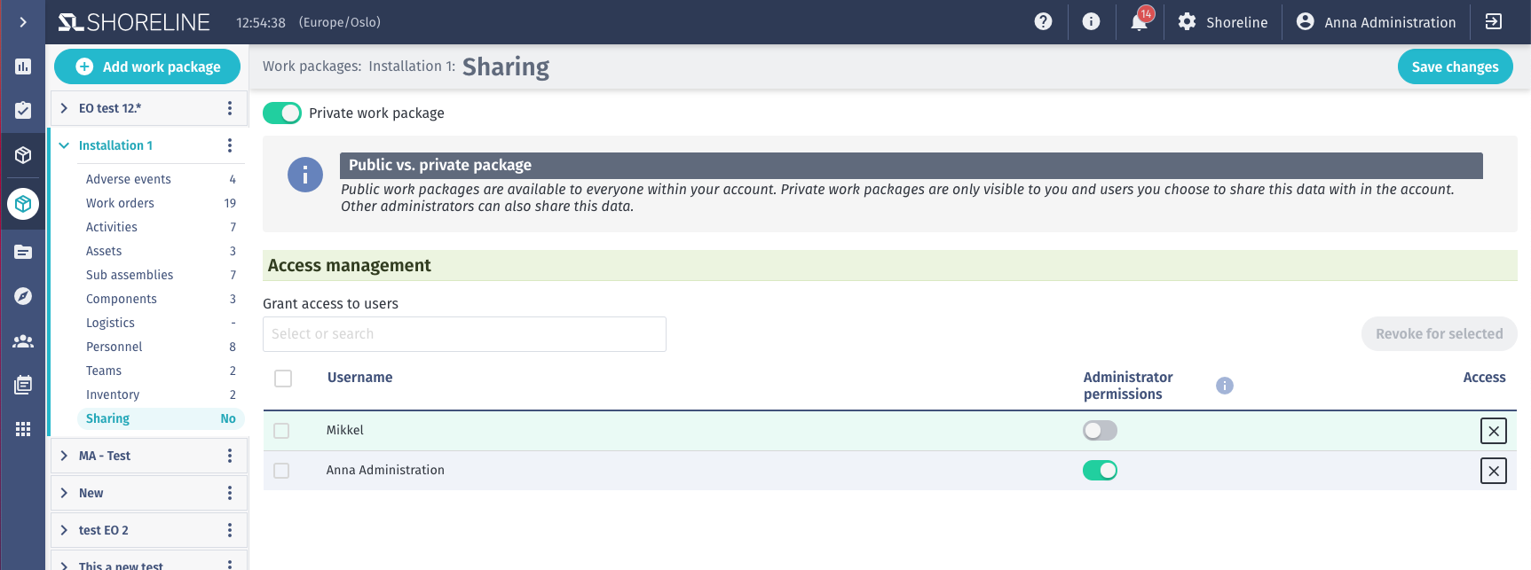Expand EO test 12.* package
This screenshot has height=570, width=1531.
[64, 108]
